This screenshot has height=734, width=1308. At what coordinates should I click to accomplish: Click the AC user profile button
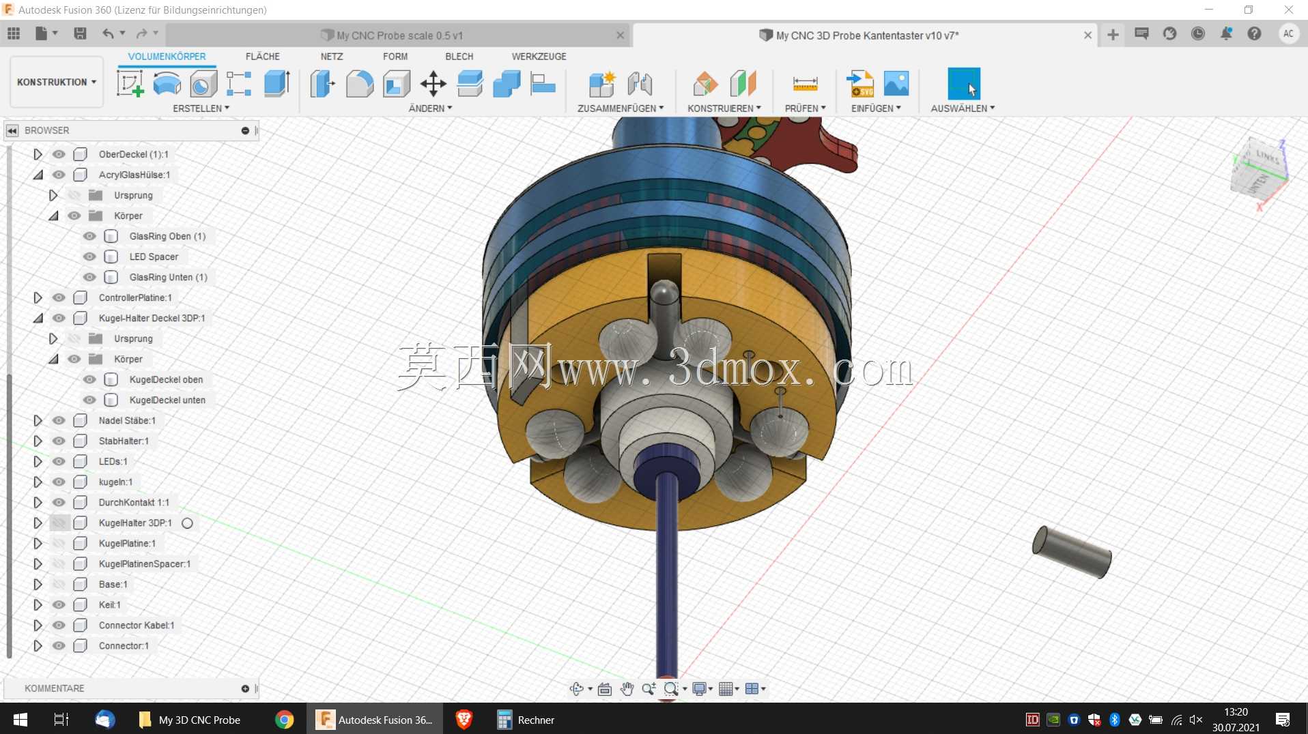coord(1288,33)
